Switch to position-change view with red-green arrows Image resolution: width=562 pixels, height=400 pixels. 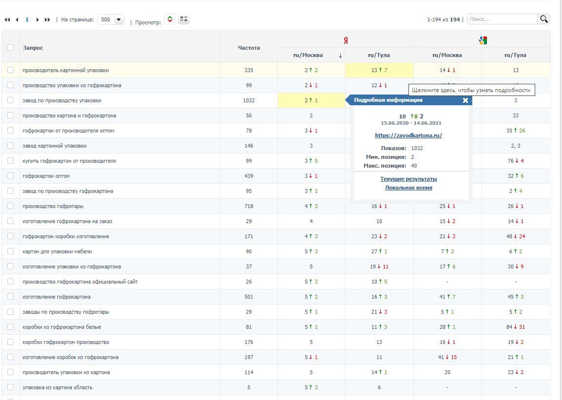(x=170, y=19)
